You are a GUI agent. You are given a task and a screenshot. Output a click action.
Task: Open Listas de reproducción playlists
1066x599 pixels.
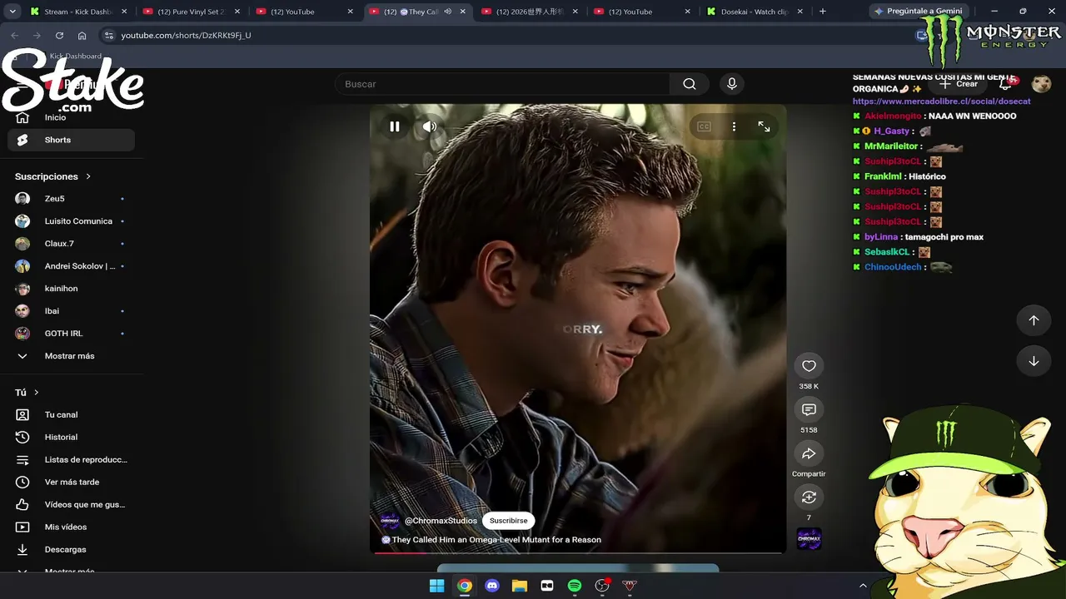coord(71,459)
